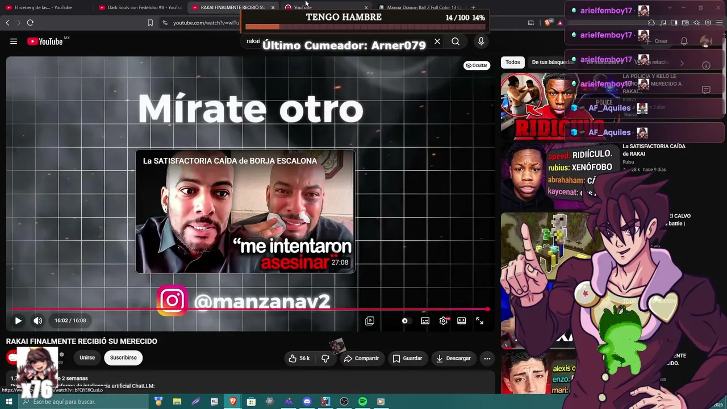
Task: Subscribe using the Suscribirse button
Action: (x=123, y=358)
